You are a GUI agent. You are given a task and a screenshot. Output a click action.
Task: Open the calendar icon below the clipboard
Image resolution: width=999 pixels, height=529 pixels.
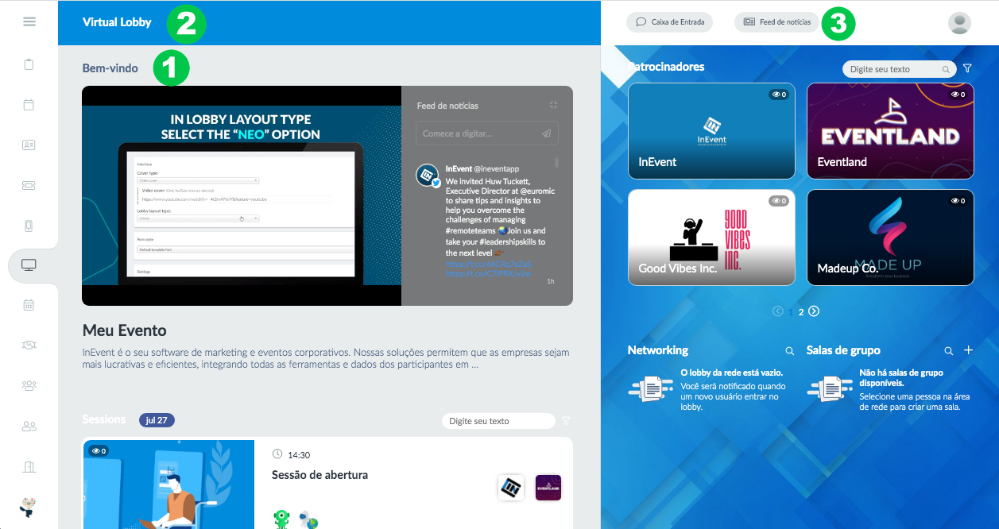29,105
